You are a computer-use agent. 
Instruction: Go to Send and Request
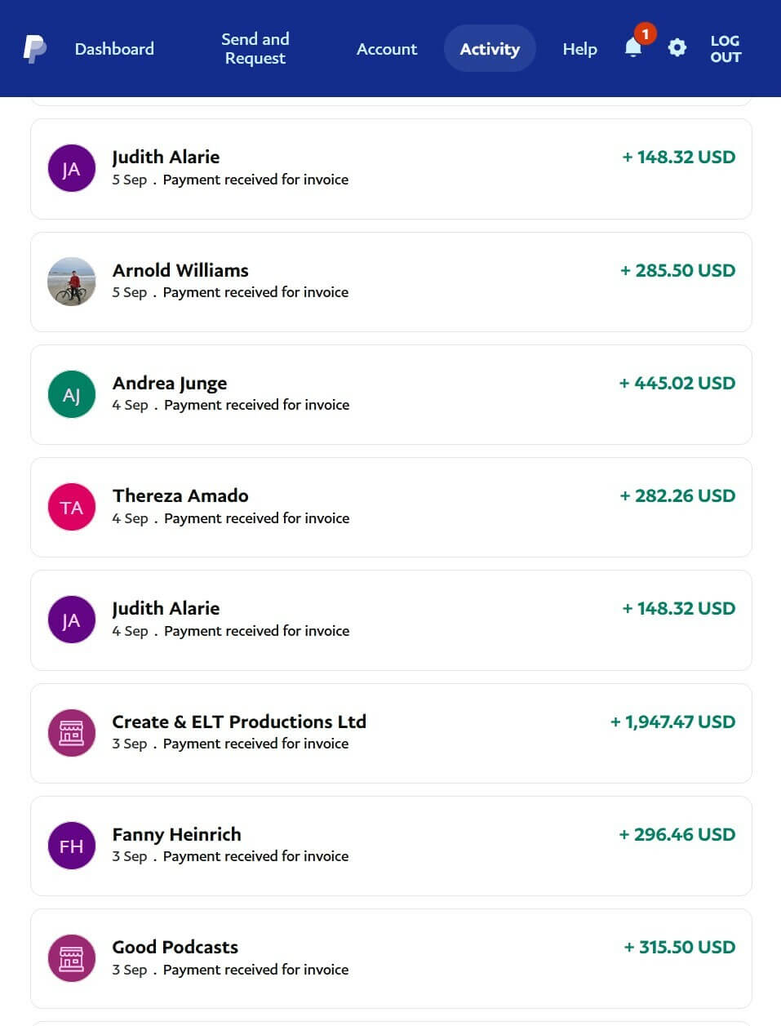tap(255, 49)
